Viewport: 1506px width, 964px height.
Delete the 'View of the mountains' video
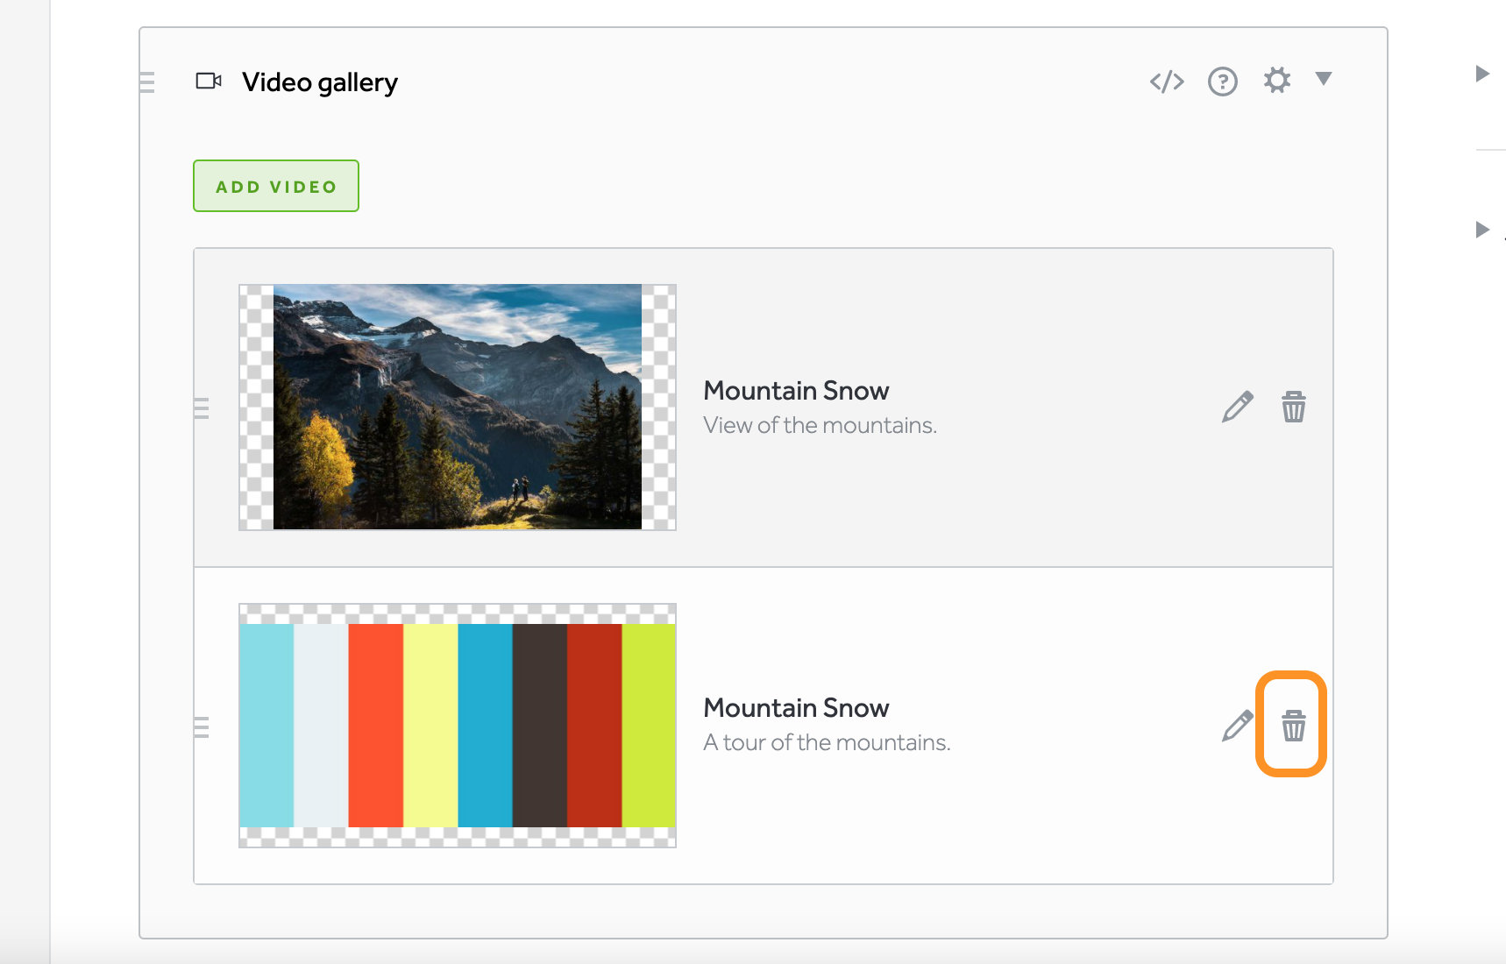pos(1293,408)
